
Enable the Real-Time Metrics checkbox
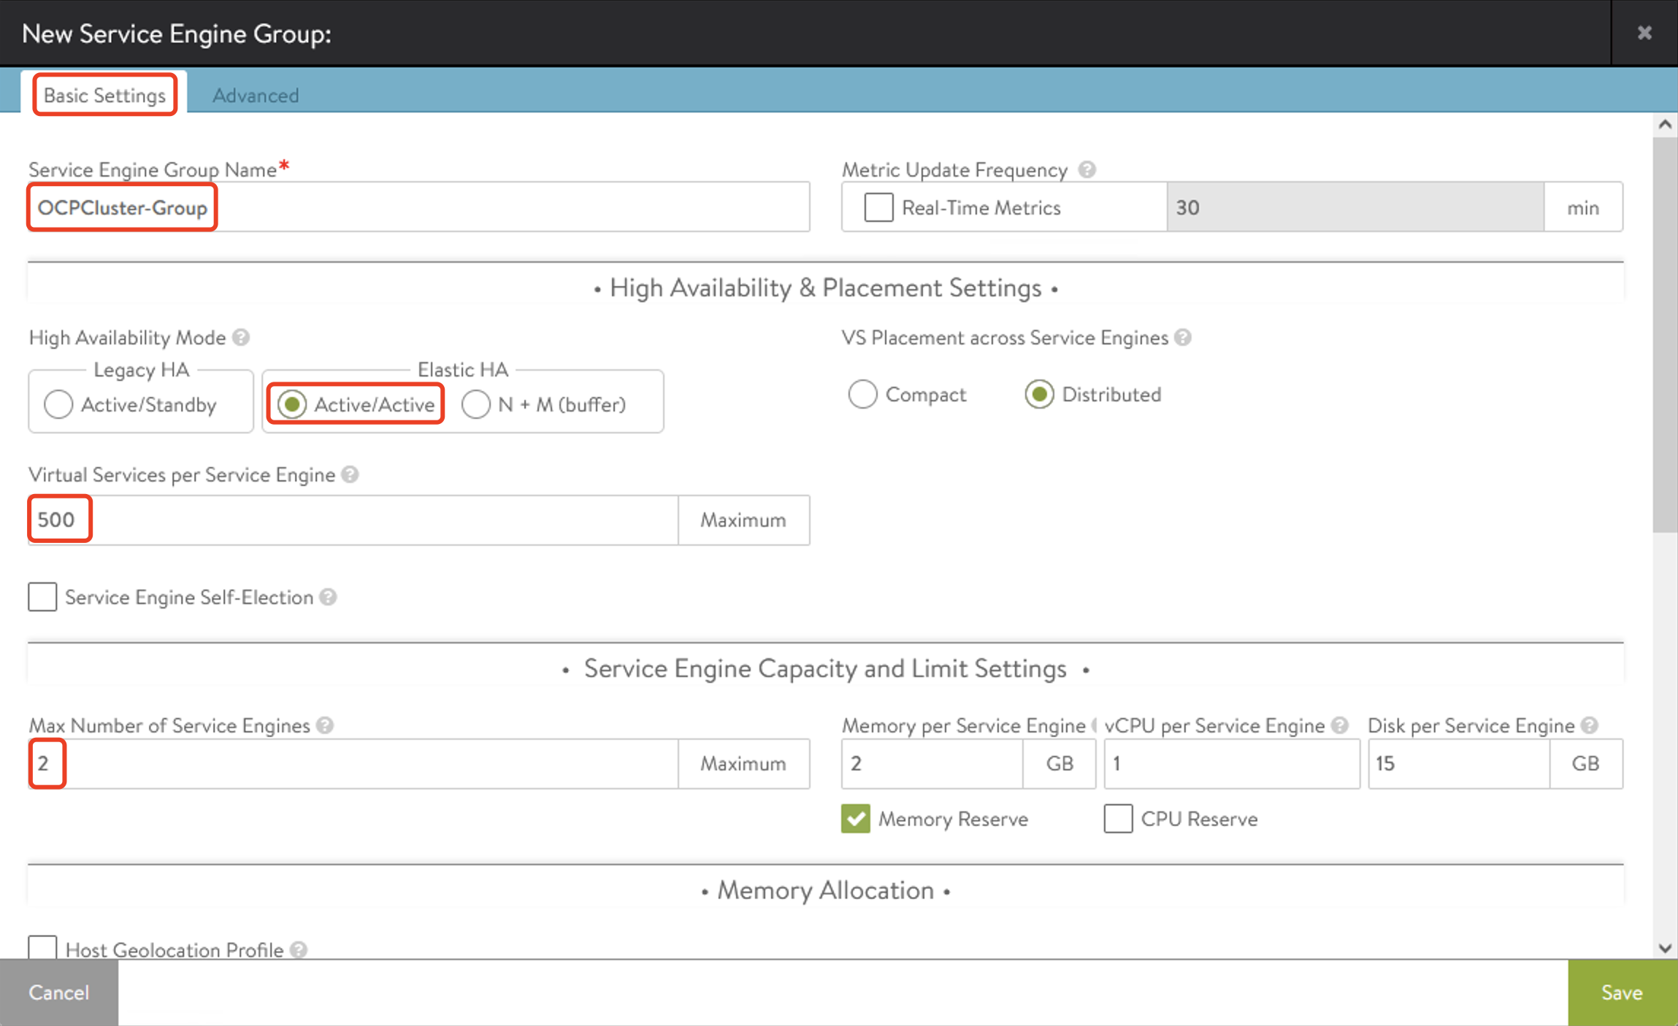click(x=878, y=207)
